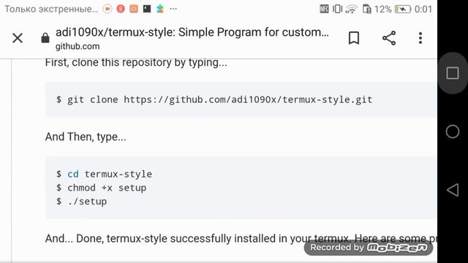Screen dimensions: 468x263
Task: Open the three-dot overflow menu
Action: point(420,38)
